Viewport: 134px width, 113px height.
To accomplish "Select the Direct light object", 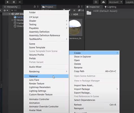I will (x=19, y=26).
